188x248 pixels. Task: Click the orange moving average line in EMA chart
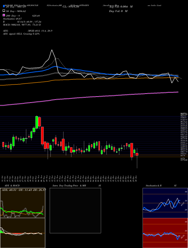(x=89, y=79)
